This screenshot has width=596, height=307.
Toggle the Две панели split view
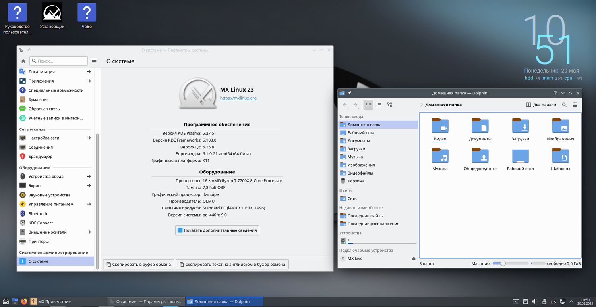click(541, 105)
